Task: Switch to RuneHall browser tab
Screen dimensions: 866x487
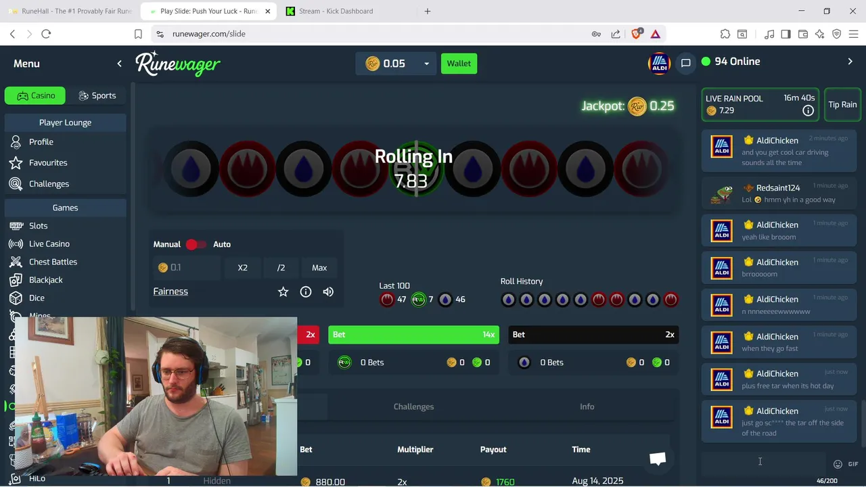Action: pos(70,11)
